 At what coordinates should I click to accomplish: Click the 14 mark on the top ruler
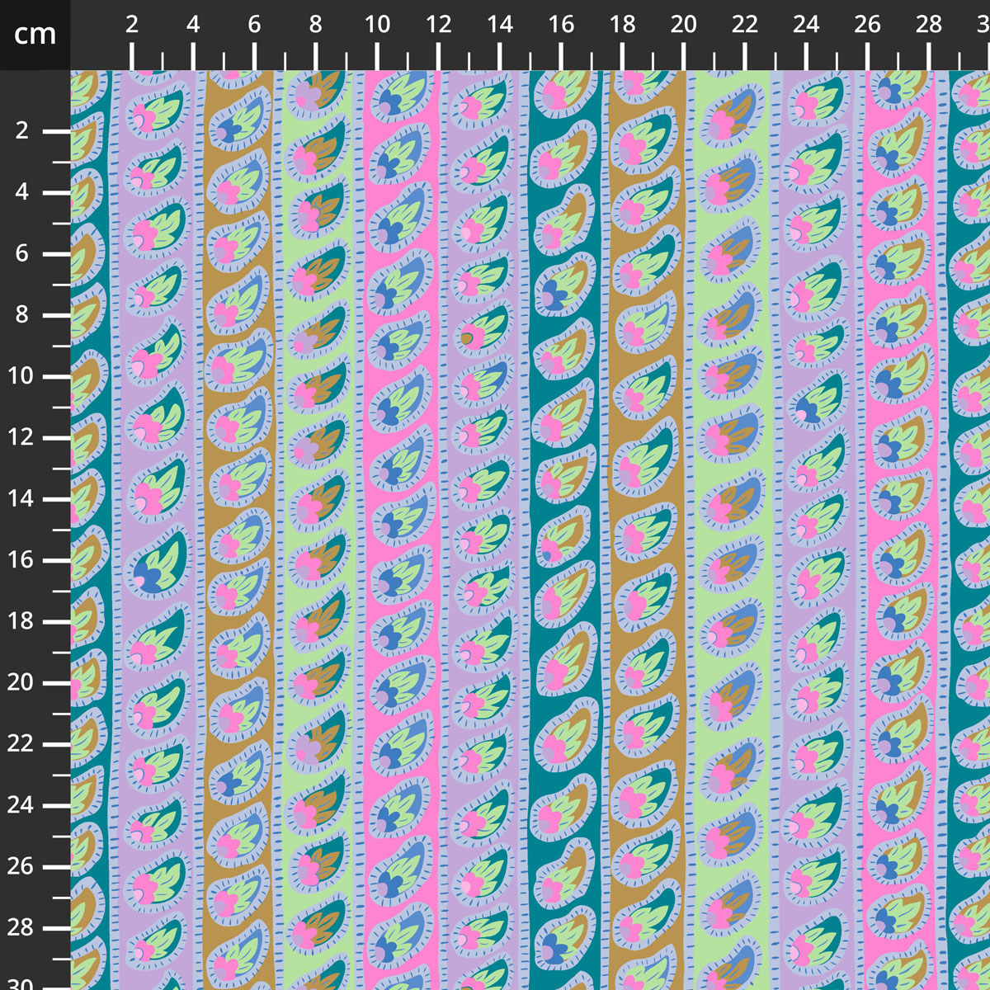tap(500, 26)
